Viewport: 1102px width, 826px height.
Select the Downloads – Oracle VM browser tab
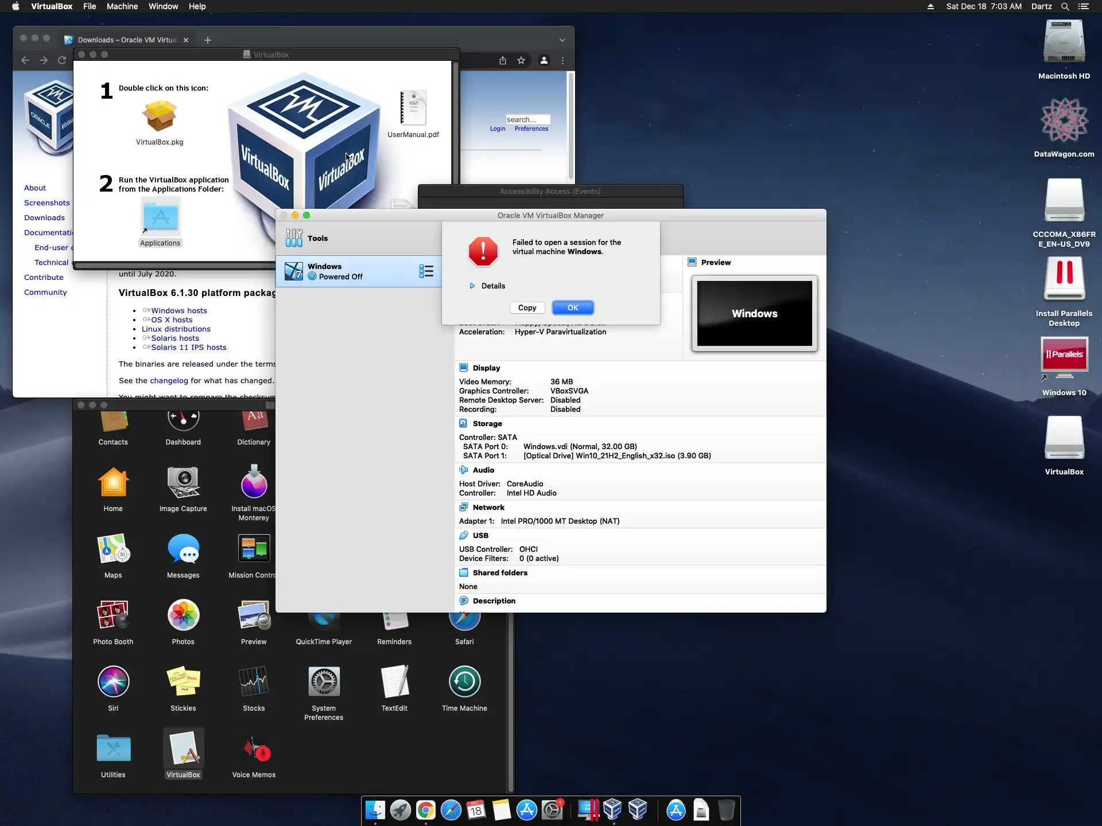pos(126,40)
